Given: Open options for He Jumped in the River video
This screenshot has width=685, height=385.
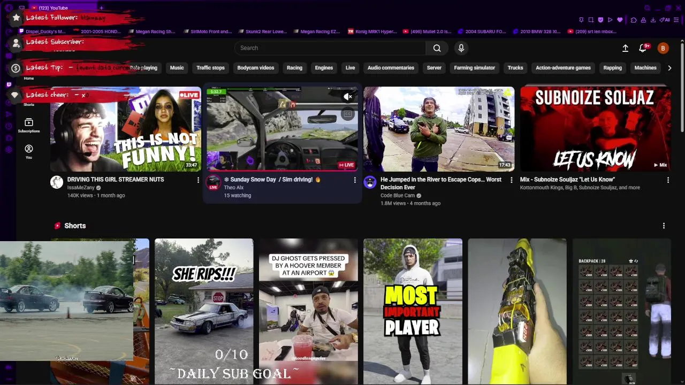Looking at the screenshot, I should click(x=511, y=180).
